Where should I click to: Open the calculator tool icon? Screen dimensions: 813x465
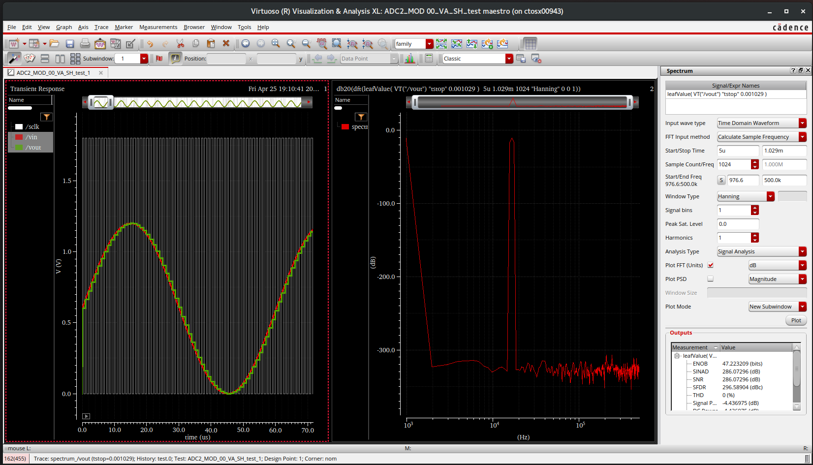(x=429, y=59)
